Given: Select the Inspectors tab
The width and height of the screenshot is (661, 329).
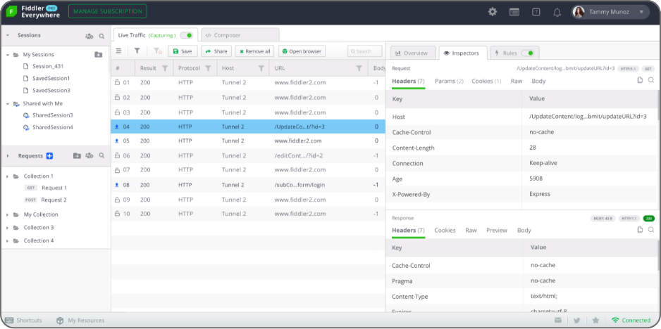Looking at the screenshot, I should (x=462, y=53).
